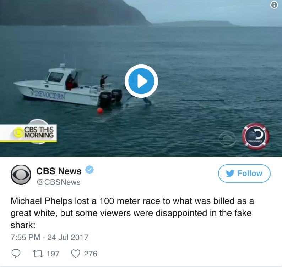Click the 276 likes count
The image size is (282, 267).
91,254
